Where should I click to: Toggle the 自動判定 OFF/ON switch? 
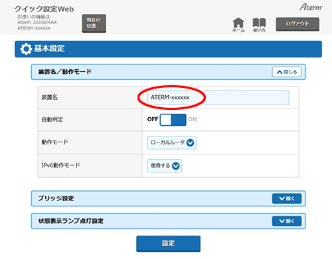pos(173,120)
